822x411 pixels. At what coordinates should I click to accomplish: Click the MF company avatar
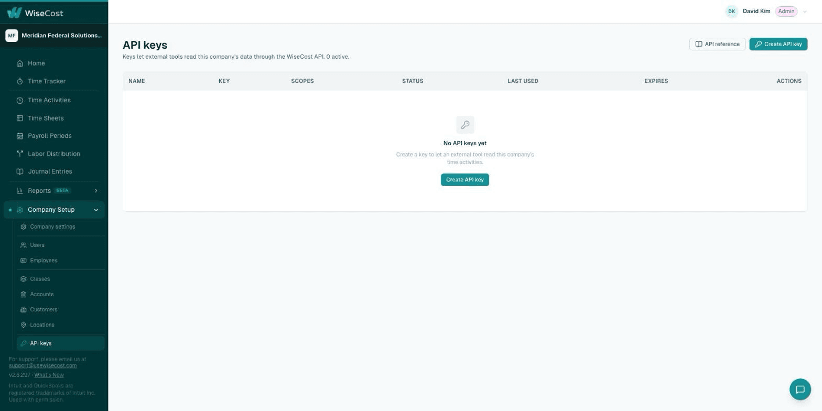pyautogui.click(x=12, y=36)
